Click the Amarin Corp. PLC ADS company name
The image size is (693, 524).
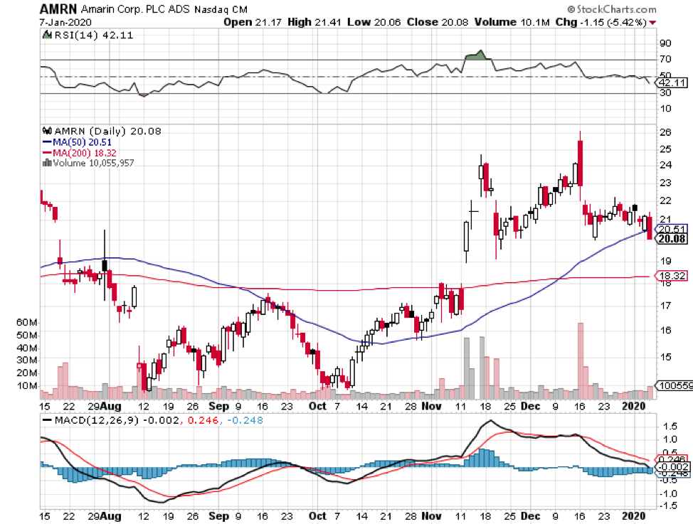(x=135, y=9)
